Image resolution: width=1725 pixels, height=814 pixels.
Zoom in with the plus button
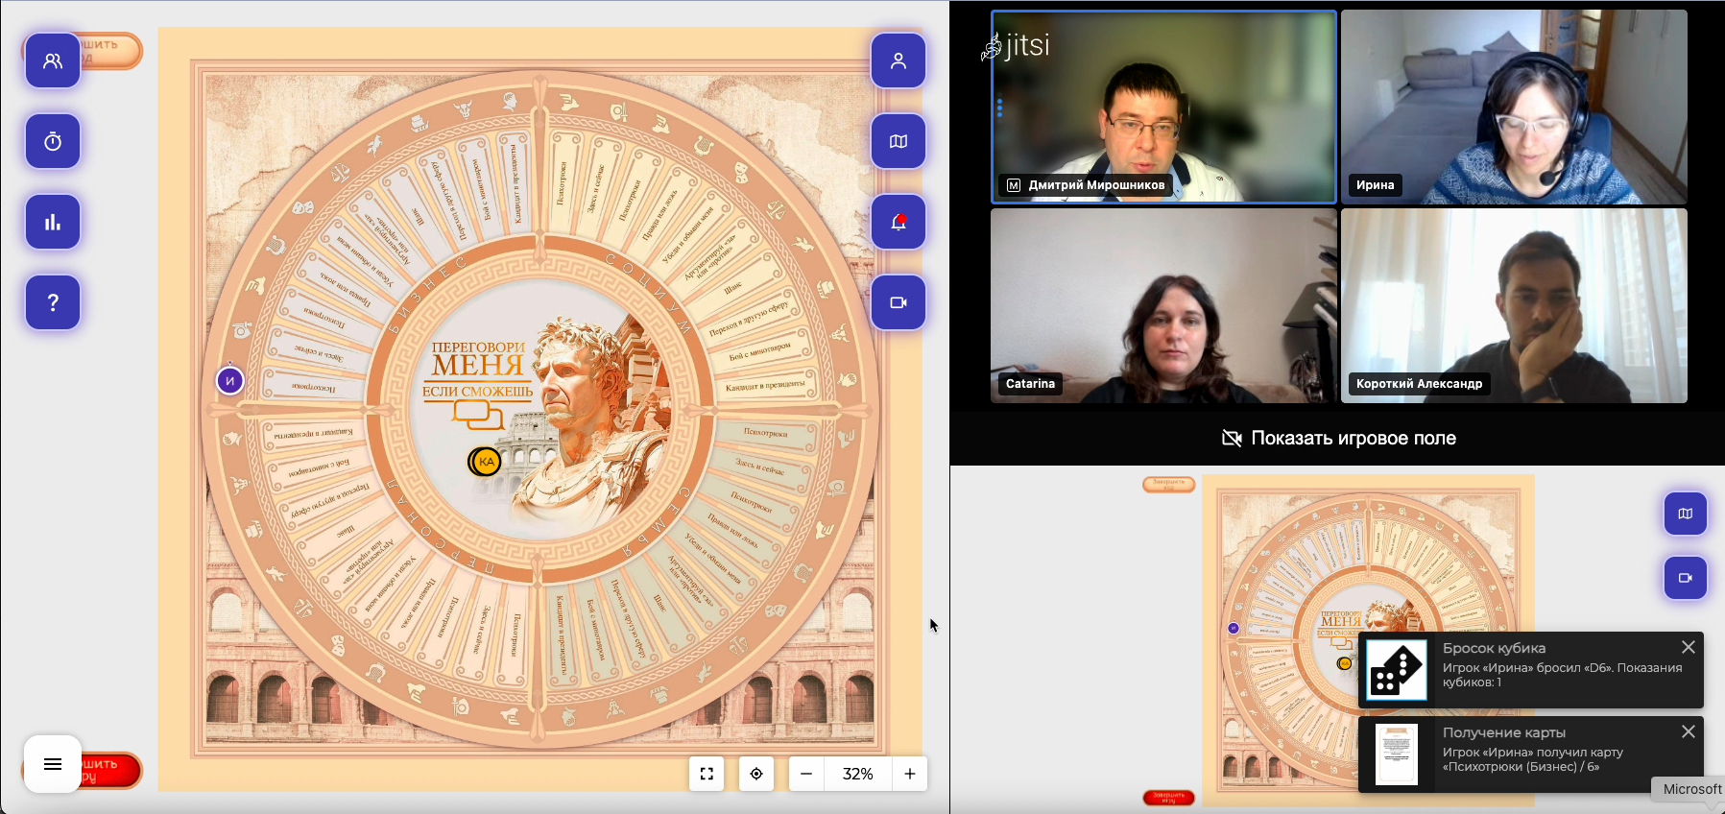(x=910, y=774)
